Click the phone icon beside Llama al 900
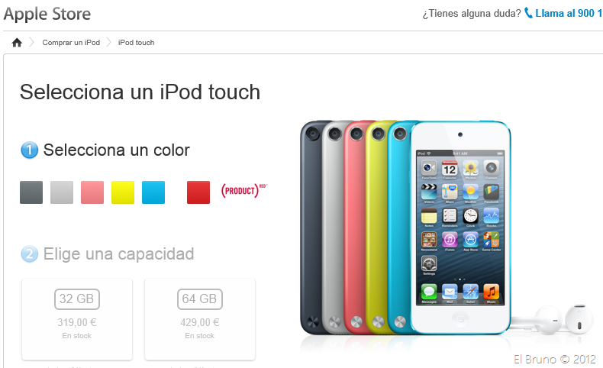The width and height of the screenshot is (603, 368). [x=529, y=13]
